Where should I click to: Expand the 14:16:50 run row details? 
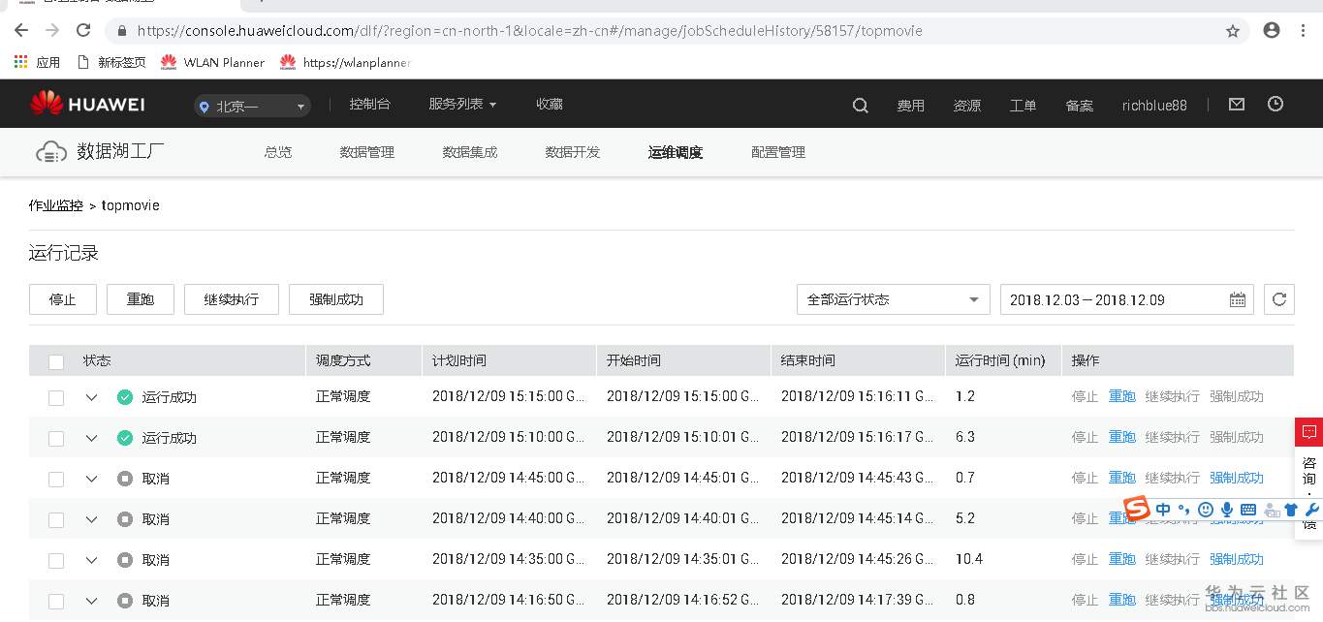click(91, 601)
